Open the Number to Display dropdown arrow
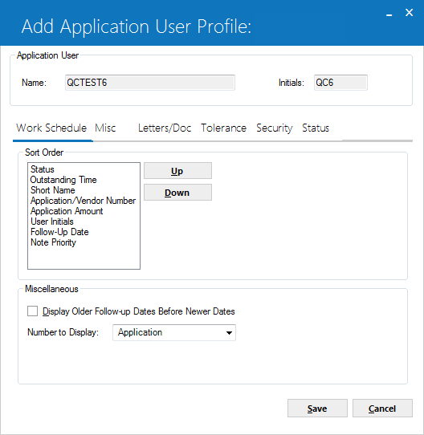The width and height of the screenshot is (424, 435). (229, 332)
